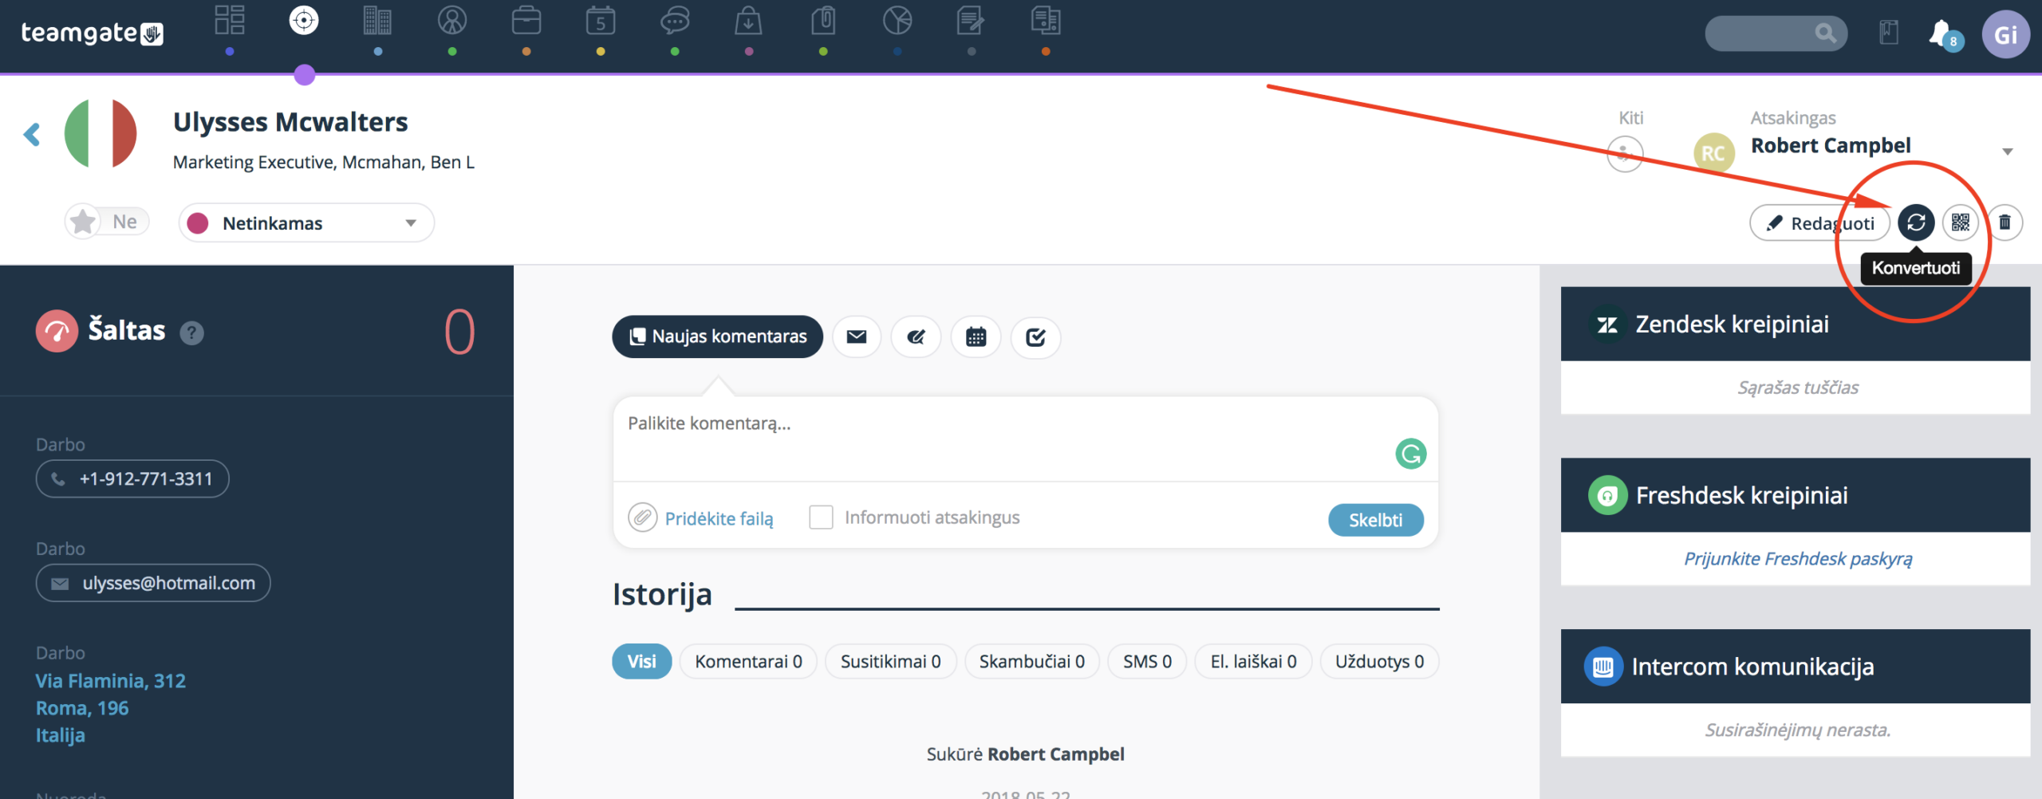The image size is (2042, 799).
Task: Open the Prijunkite Freshdesk paskyrą link
Action: [1798, 558]
